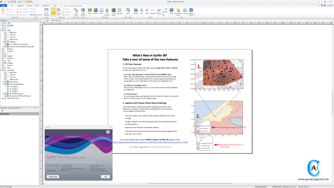Switch to the Features ribbon tab

[x=21, y=6]
